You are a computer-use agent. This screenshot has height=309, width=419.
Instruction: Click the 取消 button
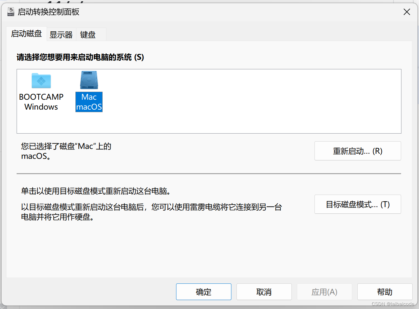(264, 292)
